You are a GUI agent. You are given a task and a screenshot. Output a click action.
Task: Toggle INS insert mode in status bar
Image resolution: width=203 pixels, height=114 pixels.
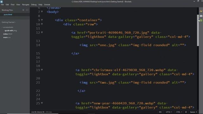click(160, 112)
